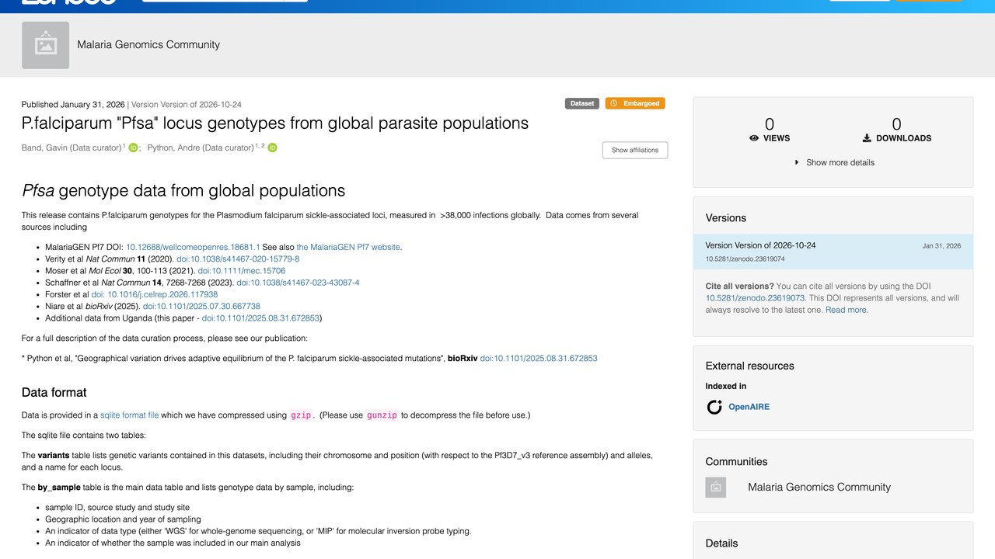
Task: Click the clock icon on the Embargoed badge
Action: pos(613,103)
